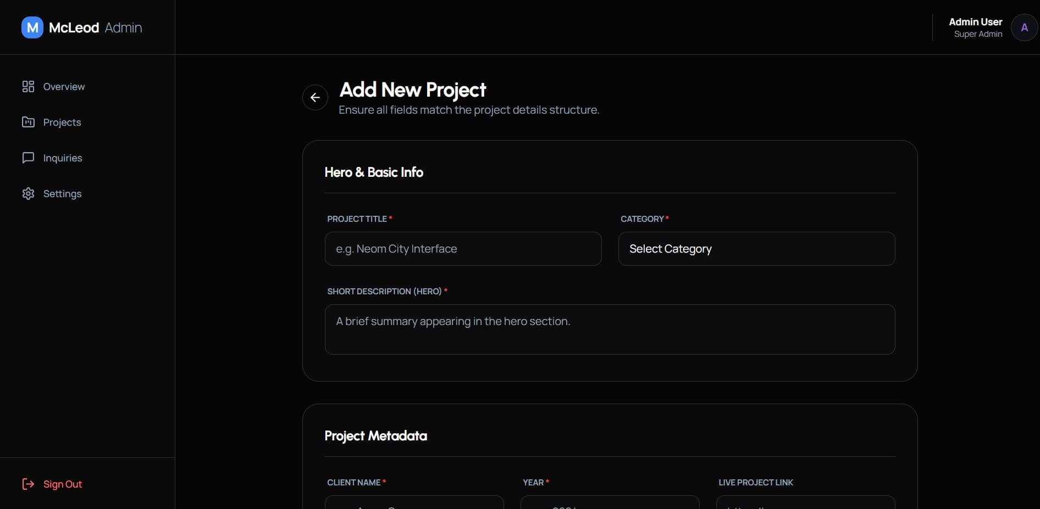
Task: Focus the Client Name input field
Action: click(x=414, y=502)
